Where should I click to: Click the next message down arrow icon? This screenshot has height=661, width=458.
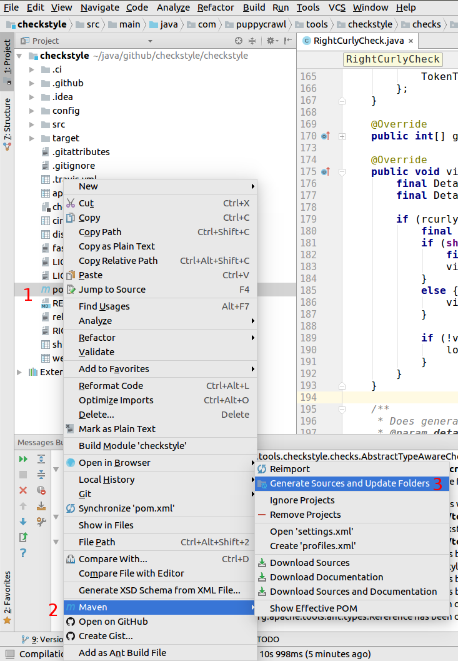23,521
